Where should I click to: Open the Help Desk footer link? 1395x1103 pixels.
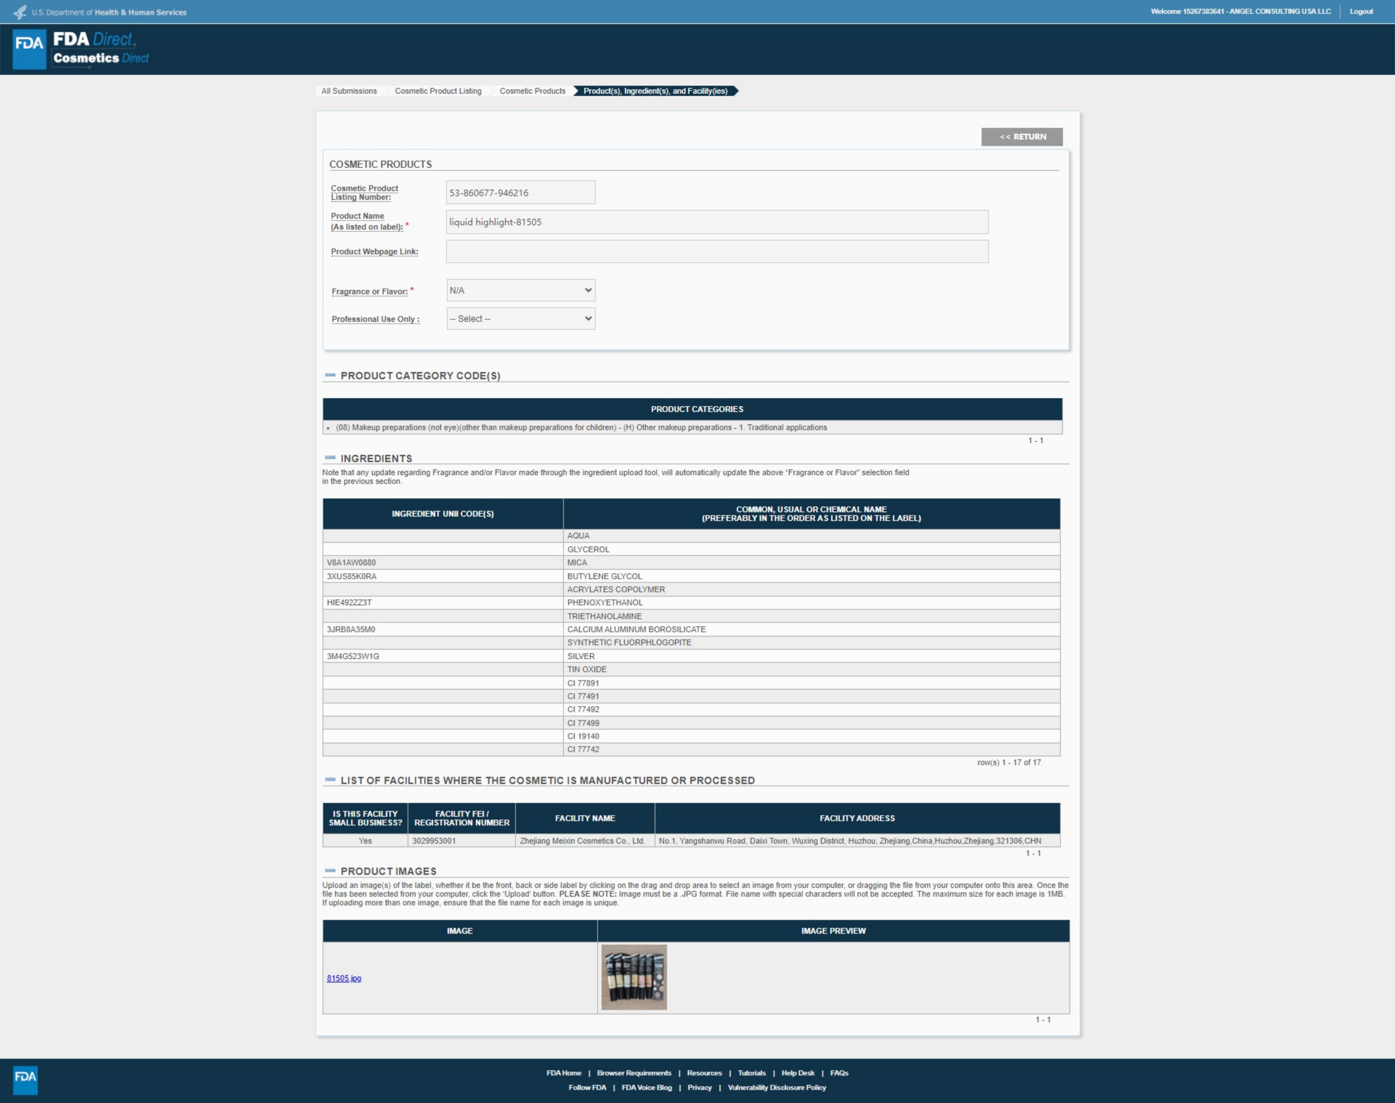(x=798, y=1072)
